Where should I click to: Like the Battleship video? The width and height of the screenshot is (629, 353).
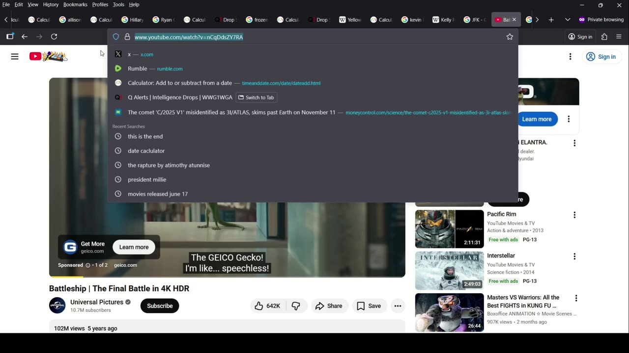[267, 306]
